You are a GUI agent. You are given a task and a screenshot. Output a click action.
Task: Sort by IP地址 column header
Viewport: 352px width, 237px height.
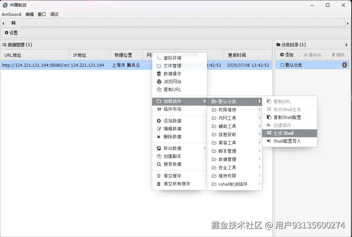(90, 55)
